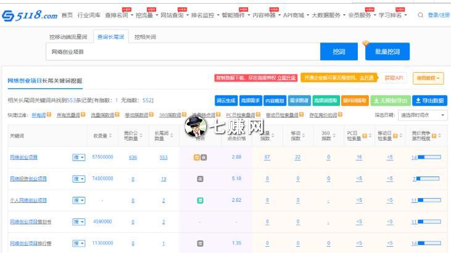Screen dimensions: 451x253
Task: Click 553 long-tail count in 网络创业项目 row
Action: (163, 157)
